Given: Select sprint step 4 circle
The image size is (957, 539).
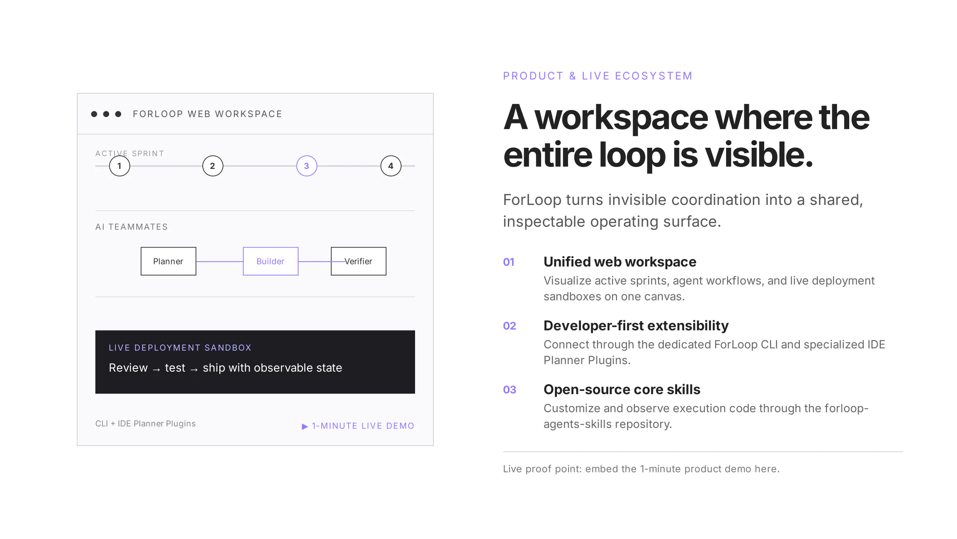Looking at the screenshot, I should 391,166.
